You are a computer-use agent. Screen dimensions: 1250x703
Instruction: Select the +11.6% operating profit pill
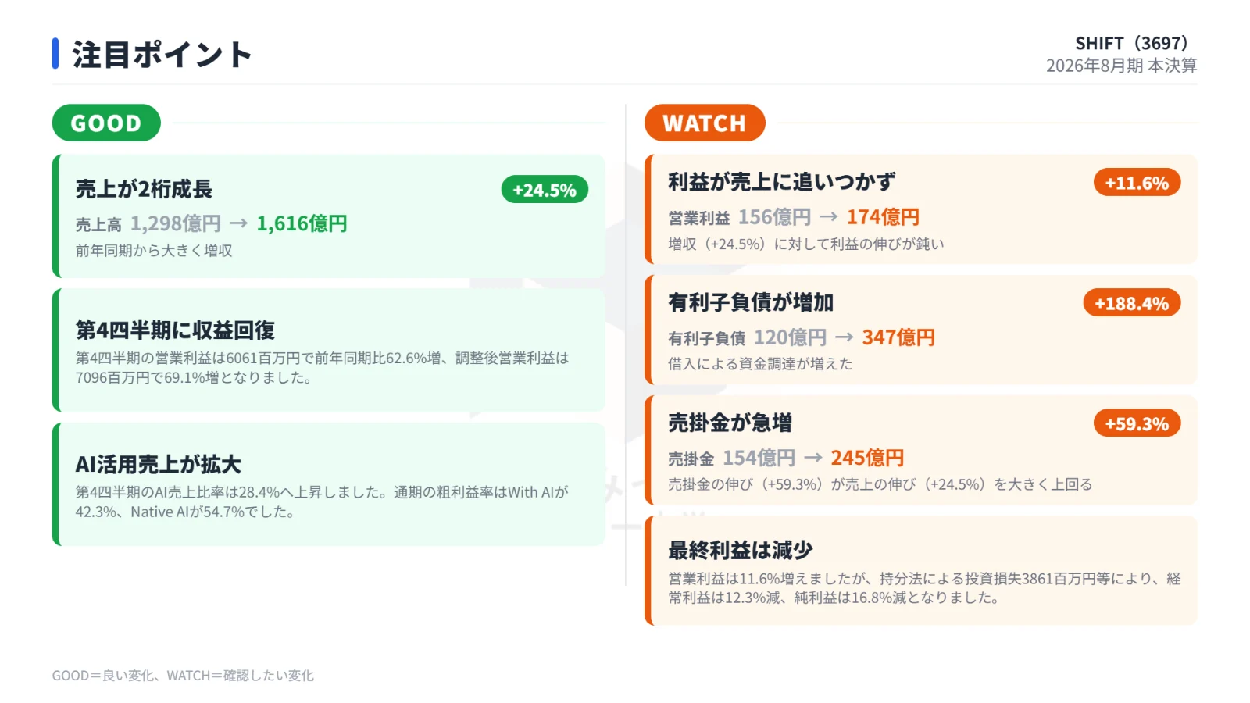click(x=1137, y=183)
